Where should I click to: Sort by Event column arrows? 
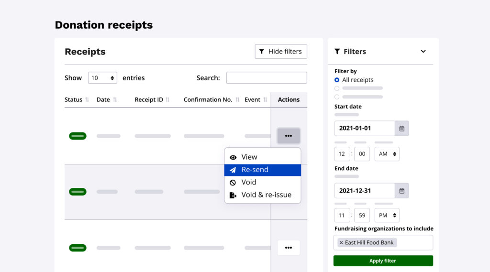[265, 100]
